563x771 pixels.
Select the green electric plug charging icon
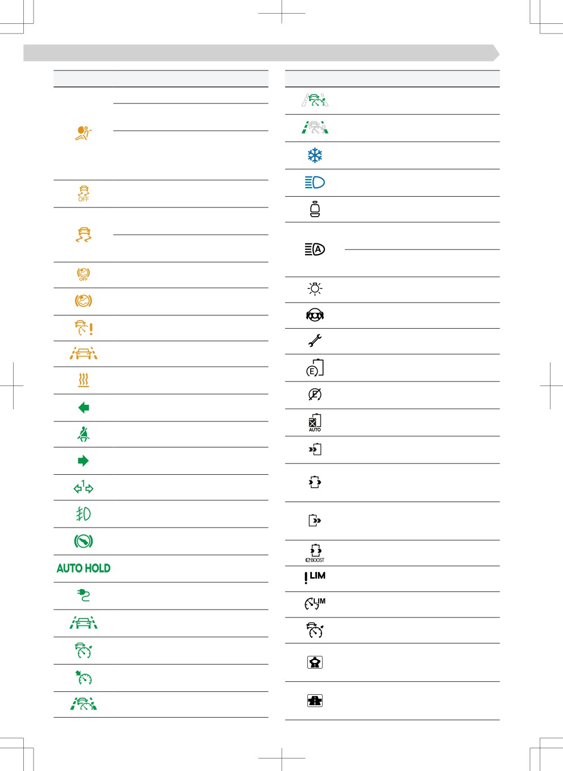pyautogui.click(x=84, y=595)
